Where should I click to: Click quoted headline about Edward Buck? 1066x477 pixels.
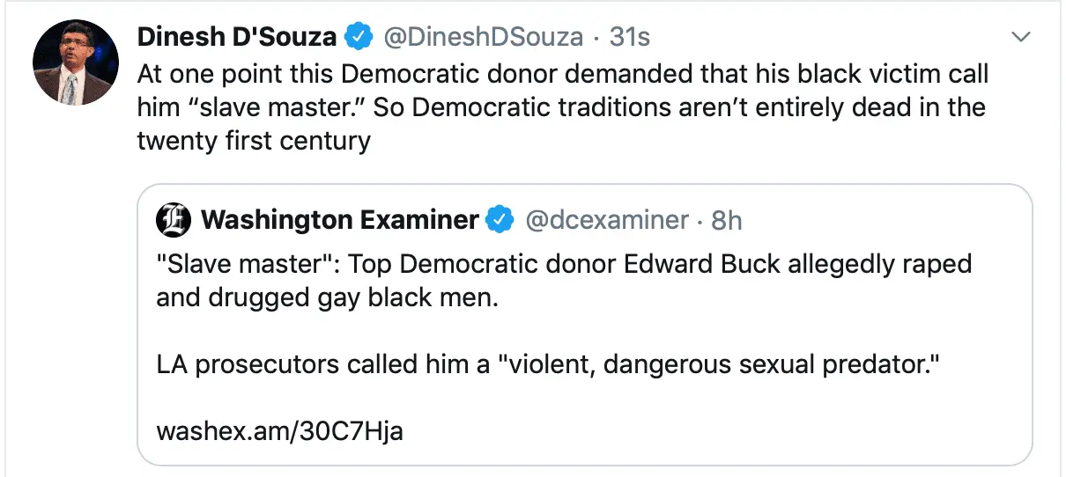(x=564, y=264)
